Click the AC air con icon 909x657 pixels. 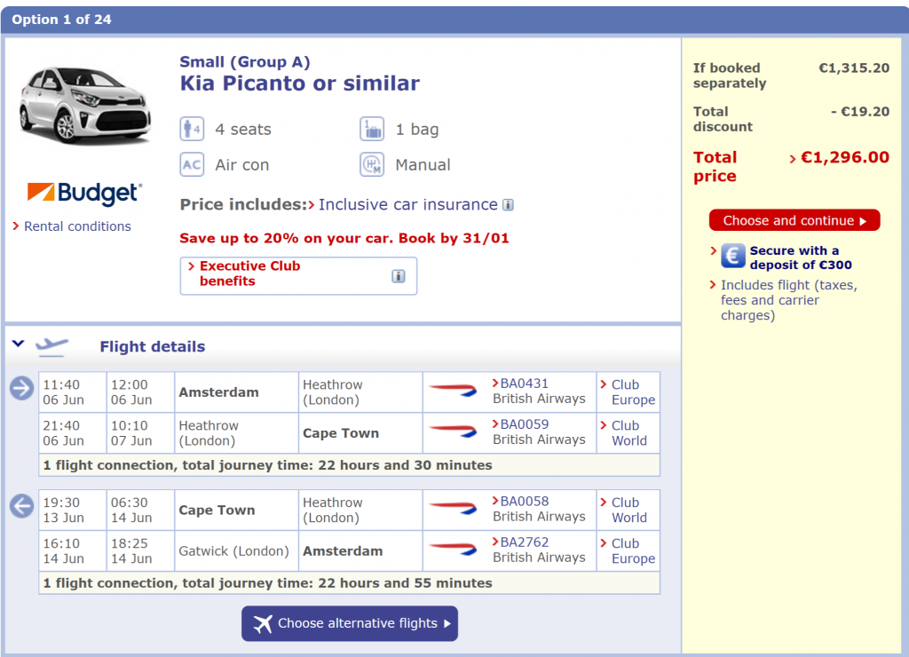pyautogui.click(x=192, y=164)
